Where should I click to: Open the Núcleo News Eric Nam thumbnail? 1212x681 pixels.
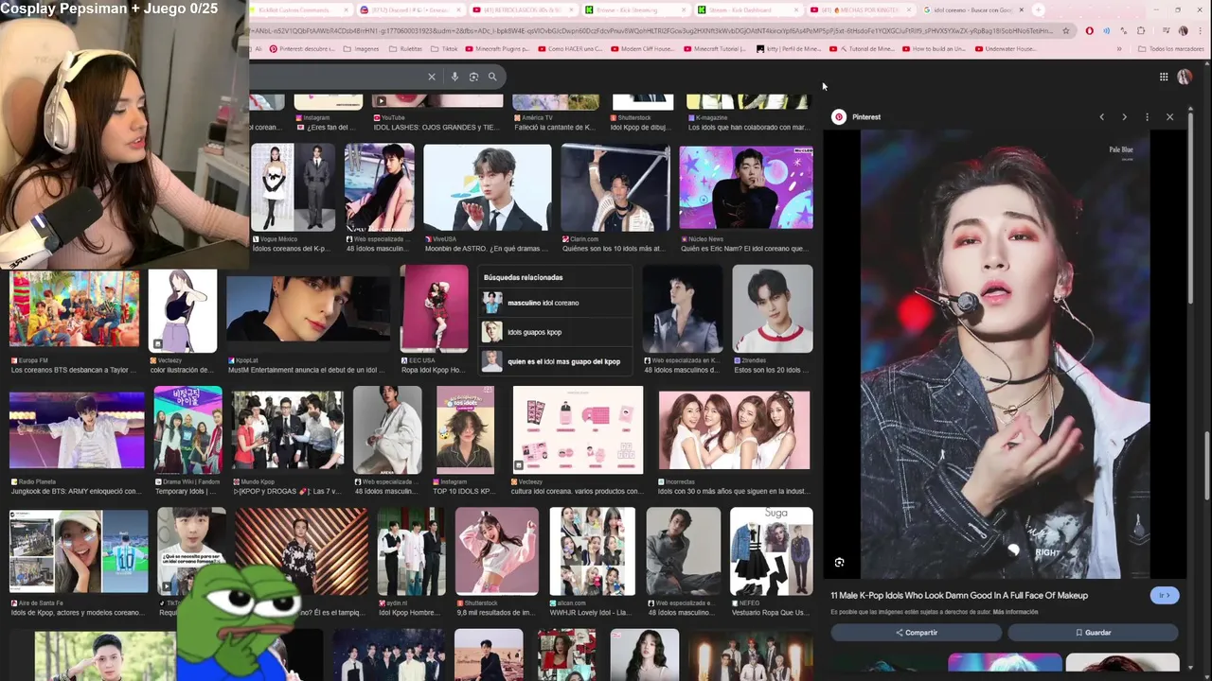pos(745,187)
